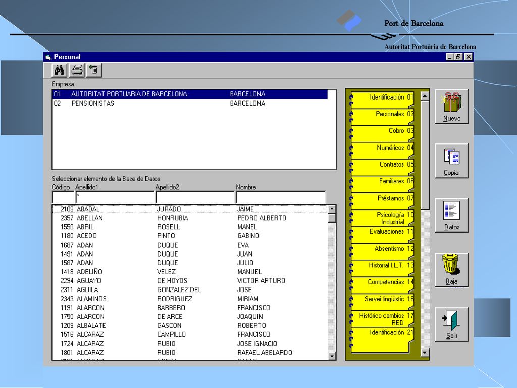Image resolution: width=517 pixels, height=388 pixels.
Task: Select employee 1550 ABRIL ROSELL
Action: [x=189, y=227]
